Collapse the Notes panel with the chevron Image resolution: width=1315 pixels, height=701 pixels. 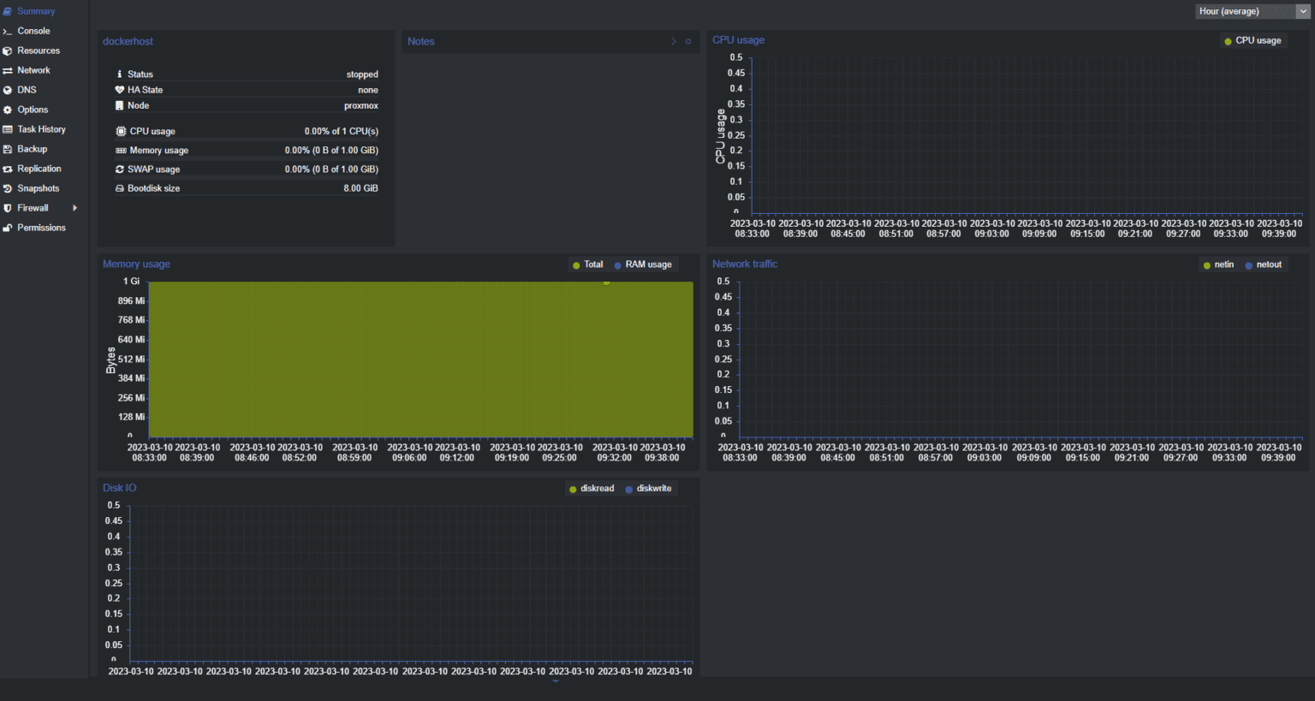point(674,42)
